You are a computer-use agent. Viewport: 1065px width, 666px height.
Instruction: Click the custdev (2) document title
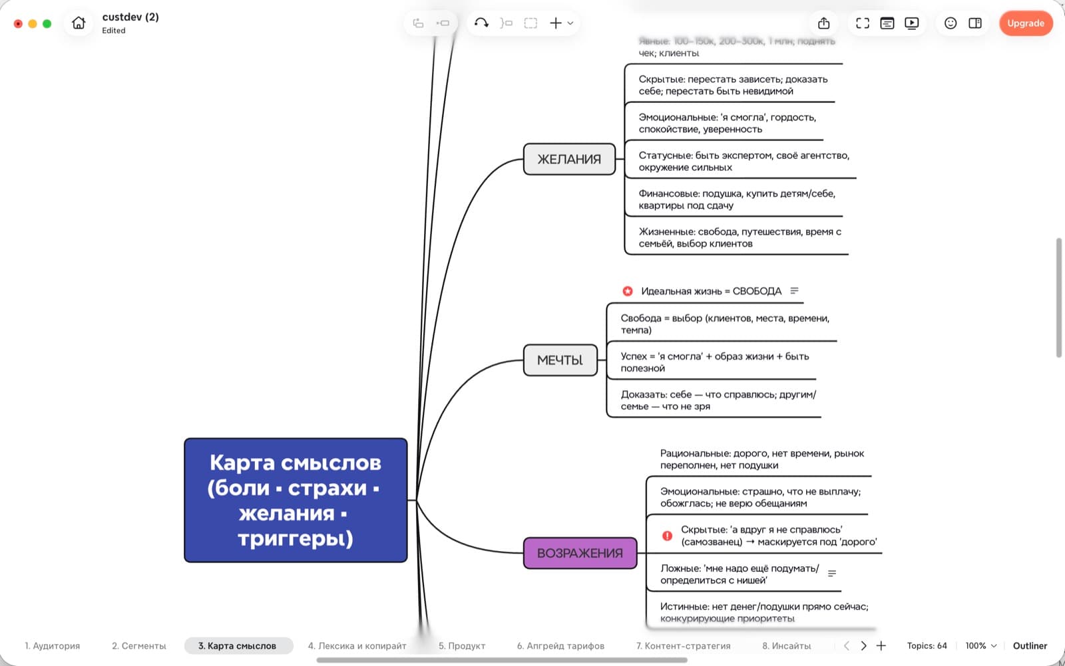click(x=130, y=17)
